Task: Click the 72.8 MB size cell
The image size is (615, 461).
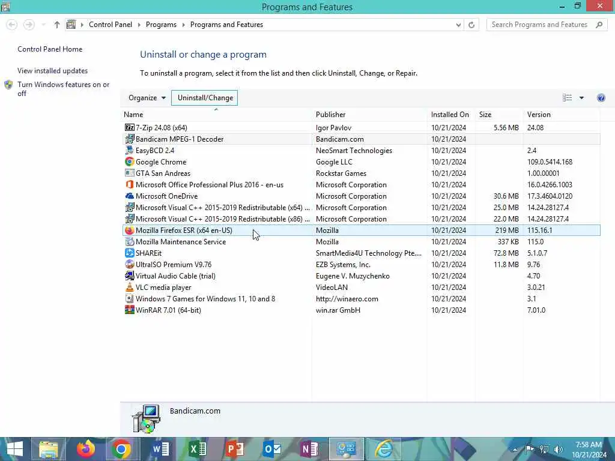Action: 506,253
